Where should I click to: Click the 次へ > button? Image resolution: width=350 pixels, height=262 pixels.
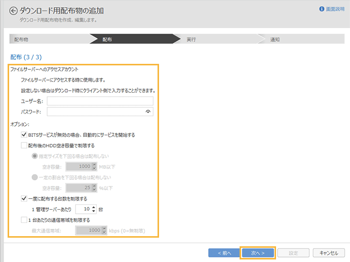click(x=258, y=253)
